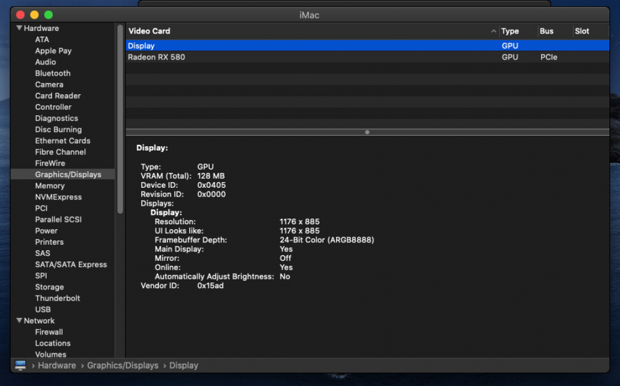Select Parallel SCSI in the sidebar
Viewport: 620px width, 386px height.
pos(58,219)
